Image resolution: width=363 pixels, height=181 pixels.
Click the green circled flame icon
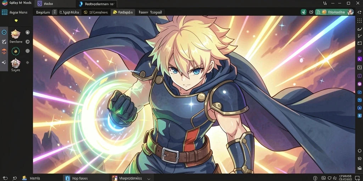click(16, 51)
